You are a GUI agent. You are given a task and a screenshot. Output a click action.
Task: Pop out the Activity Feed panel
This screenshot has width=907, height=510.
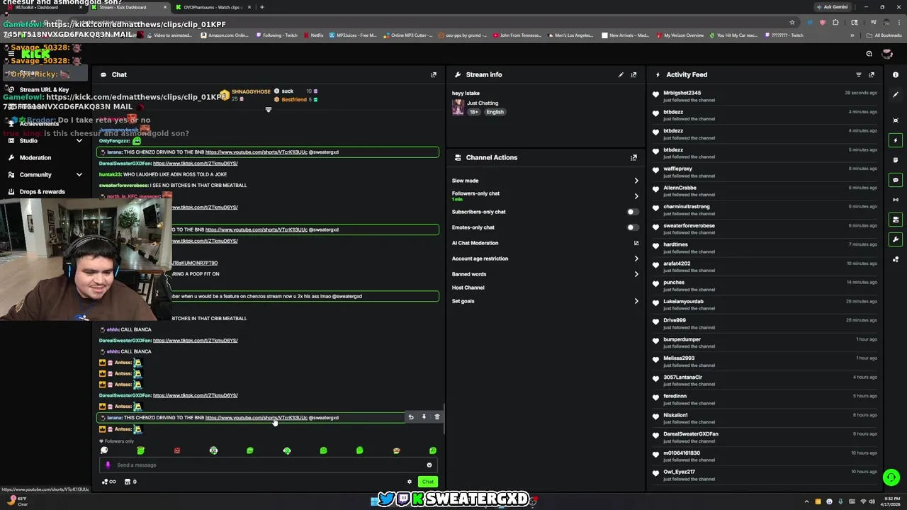tap(872, 74)
